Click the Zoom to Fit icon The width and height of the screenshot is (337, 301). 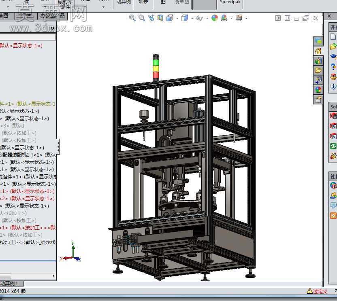coord(132,18)
